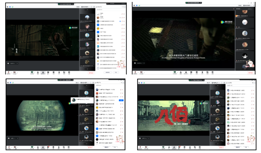Screen dimensions: 261x153
Task: Move participant tiles down in binocular-view window
Action: [x=87, y=144]
